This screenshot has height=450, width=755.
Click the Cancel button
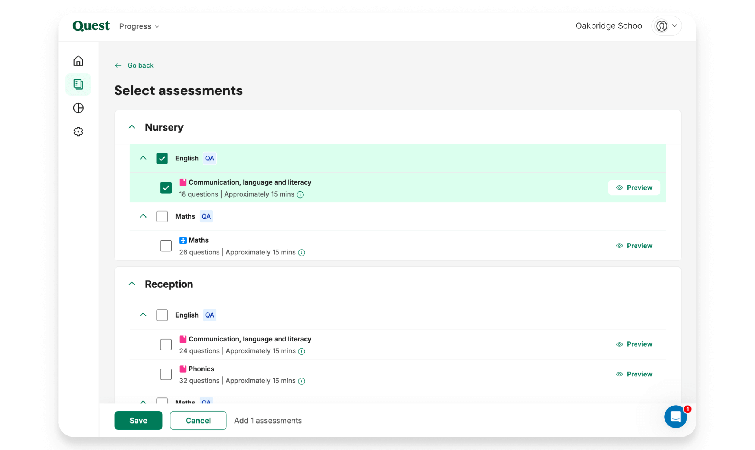tap(198, 421)
